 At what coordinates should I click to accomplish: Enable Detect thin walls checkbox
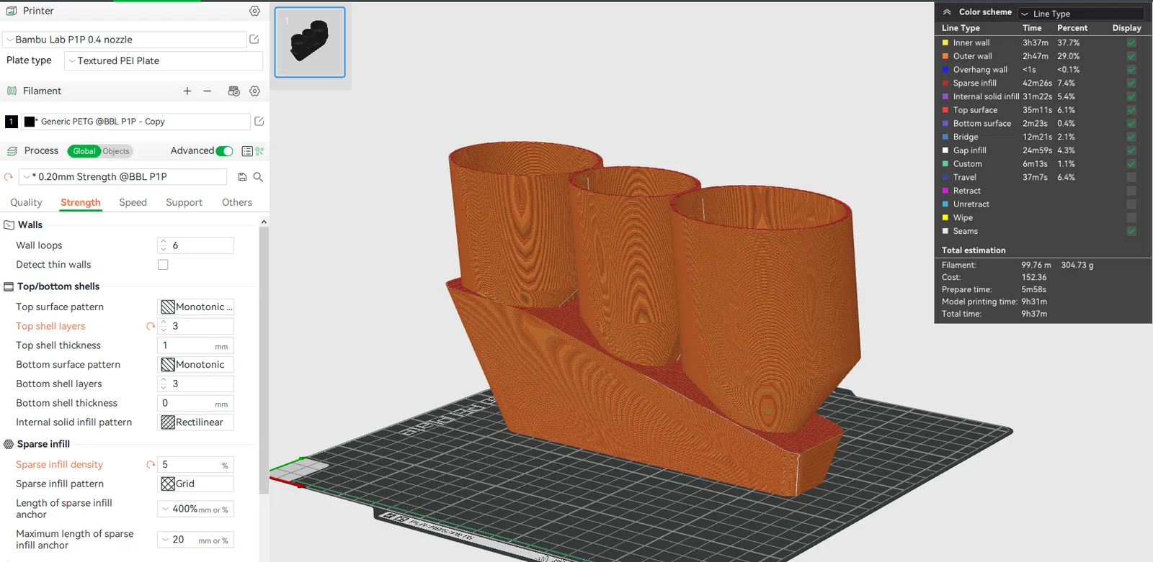click(163, 265)
